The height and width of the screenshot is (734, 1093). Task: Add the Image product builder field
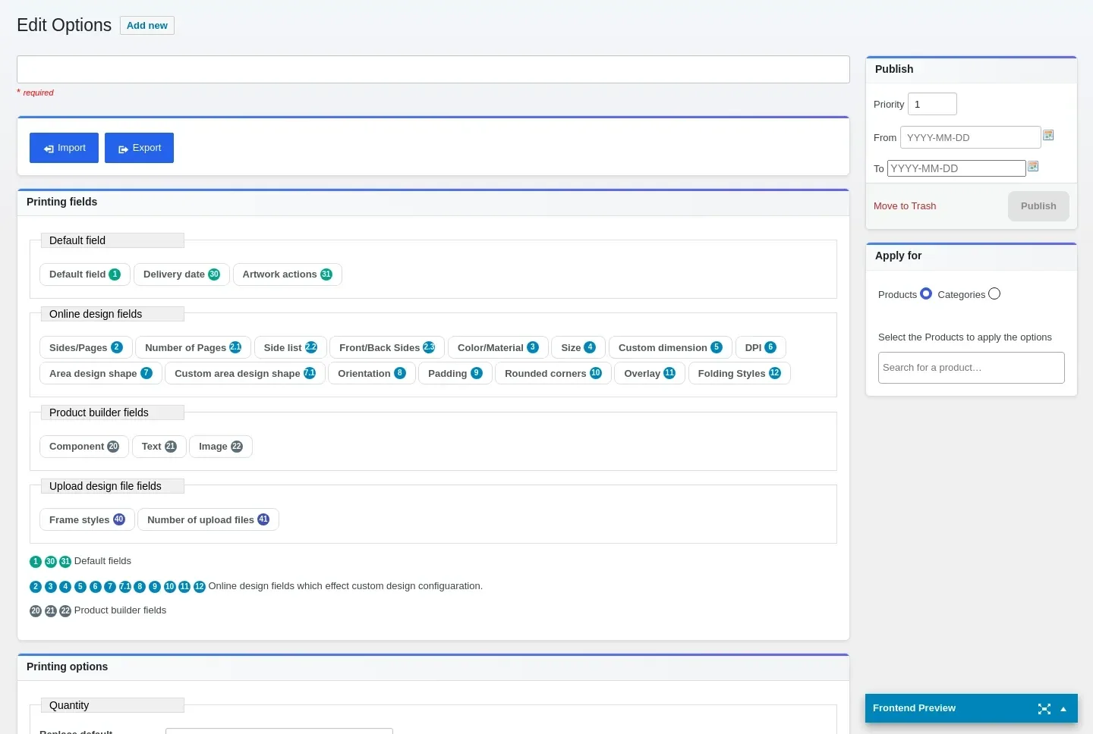pos(221,447)
